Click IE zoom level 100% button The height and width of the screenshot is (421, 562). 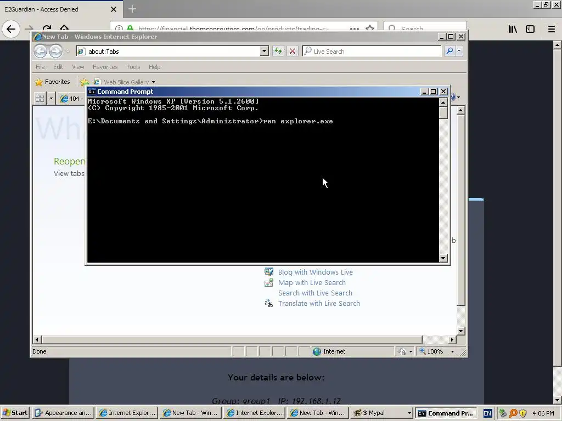pos(431,351)
